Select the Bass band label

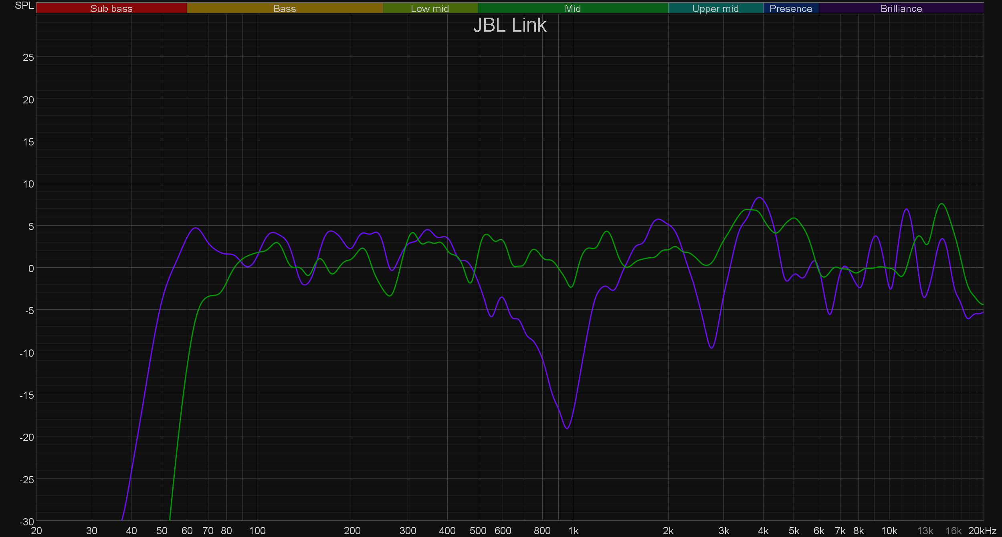(285, 8)
